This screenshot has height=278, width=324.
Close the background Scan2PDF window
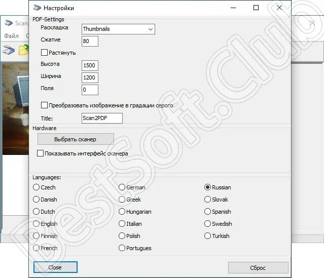tap(312, 22)
